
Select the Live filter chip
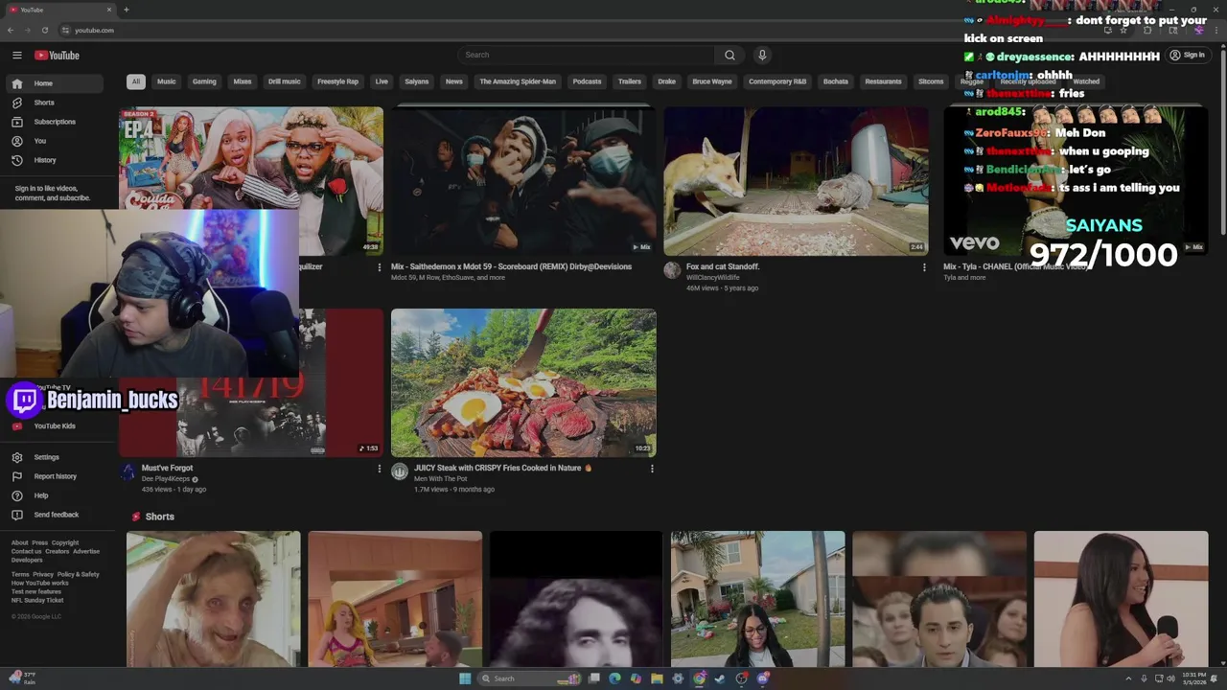382,81
